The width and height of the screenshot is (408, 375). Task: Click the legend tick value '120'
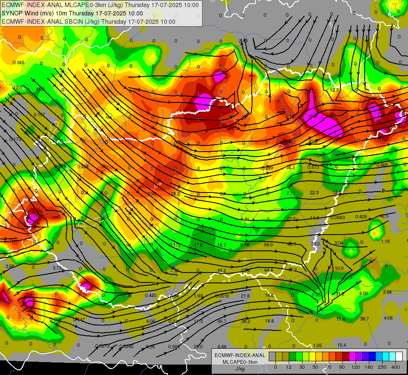[355, 367]
